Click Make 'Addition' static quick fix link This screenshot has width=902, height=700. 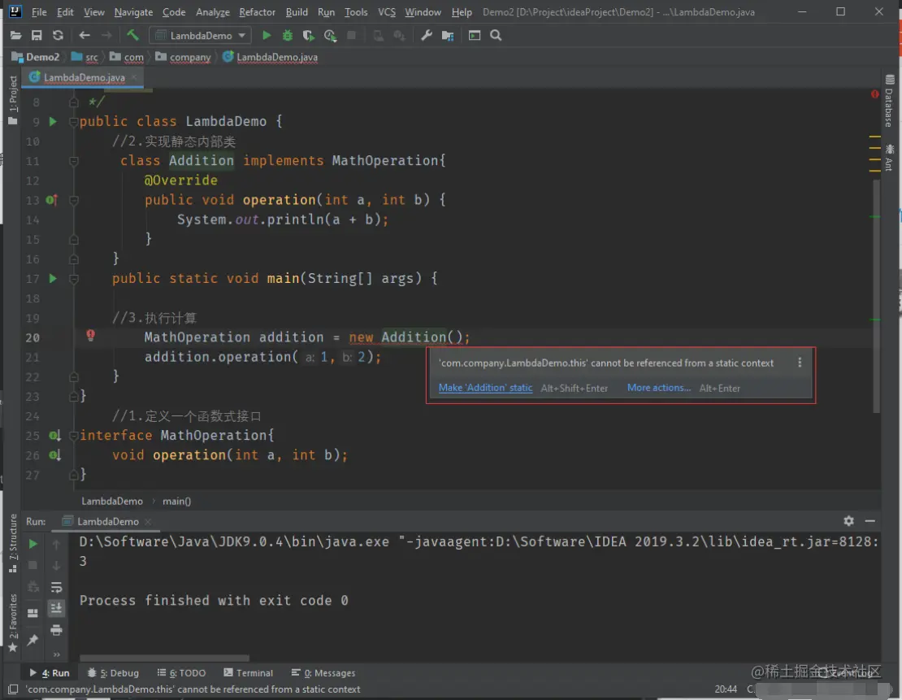point(485,388)
